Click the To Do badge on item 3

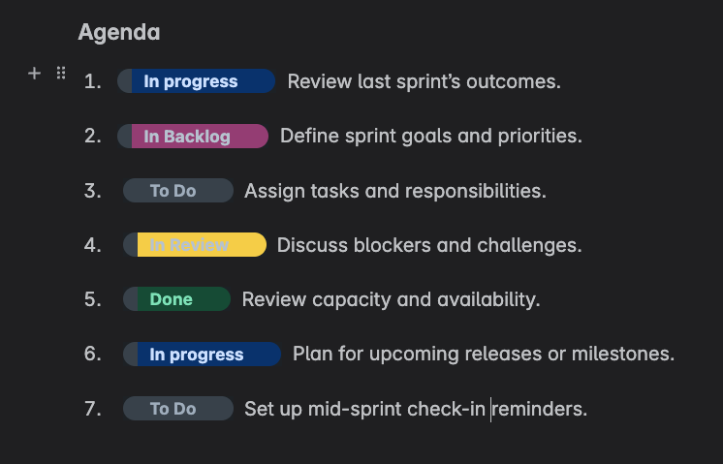pos(178,190)
